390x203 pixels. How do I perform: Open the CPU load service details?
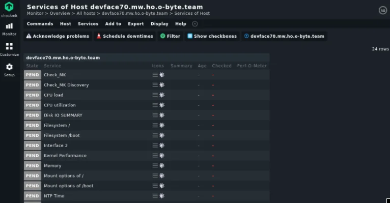pyautogui.click(x=53, y=95)
